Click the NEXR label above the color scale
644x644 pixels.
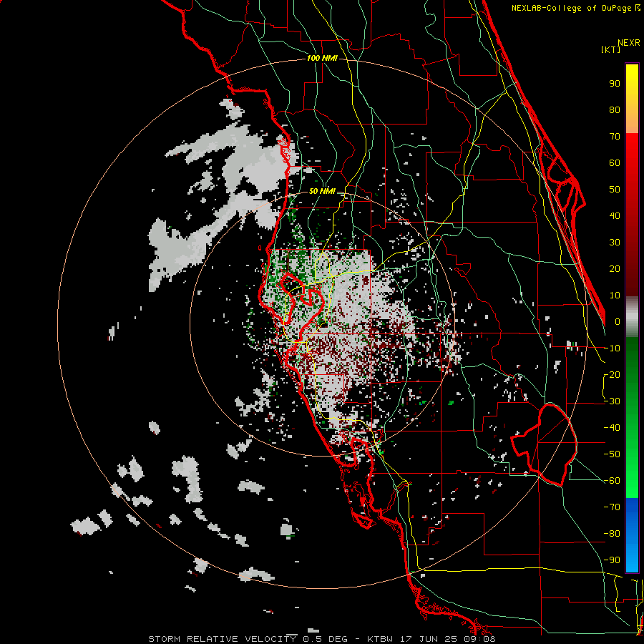tap(628, 43)
